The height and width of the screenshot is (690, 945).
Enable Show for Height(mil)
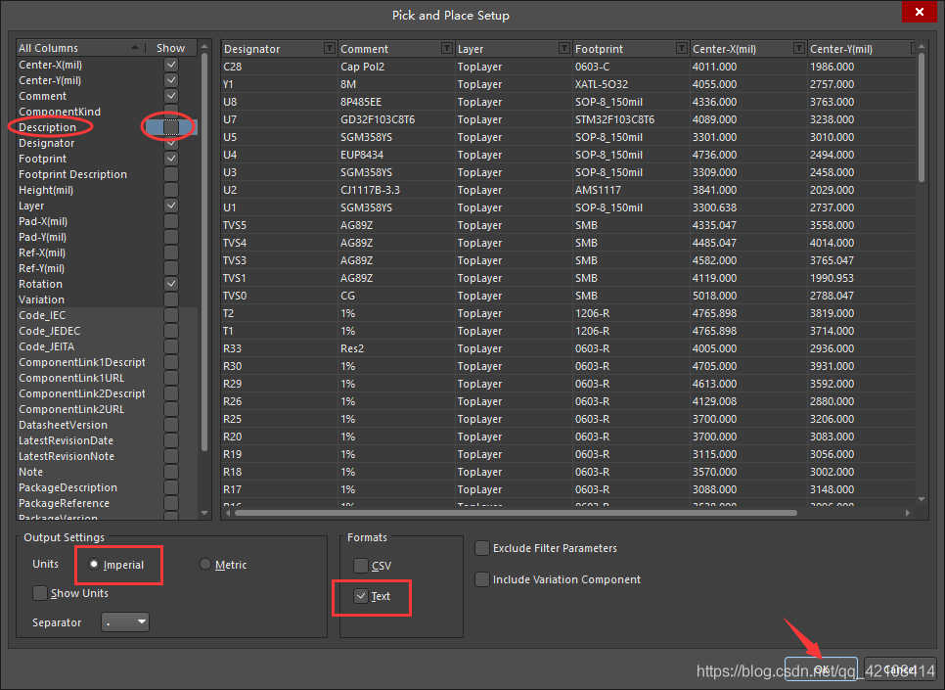click(171, 190)
